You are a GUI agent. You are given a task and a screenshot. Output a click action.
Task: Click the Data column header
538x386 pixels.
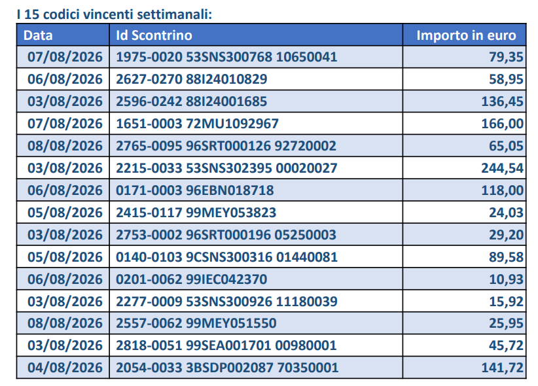click(38, 35)
